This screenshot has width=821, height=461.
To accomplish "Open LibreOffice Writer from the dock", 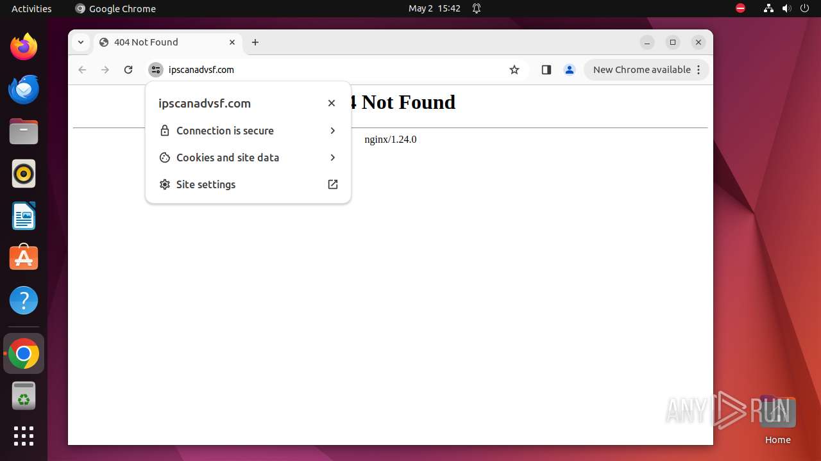I will click(x=24, y=216).
